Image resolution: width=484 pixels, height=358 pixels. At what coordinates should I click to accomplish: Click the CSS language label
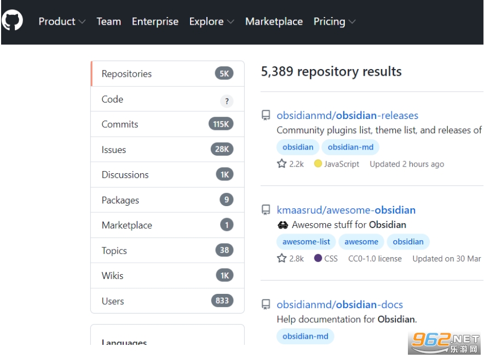point(331,258)
